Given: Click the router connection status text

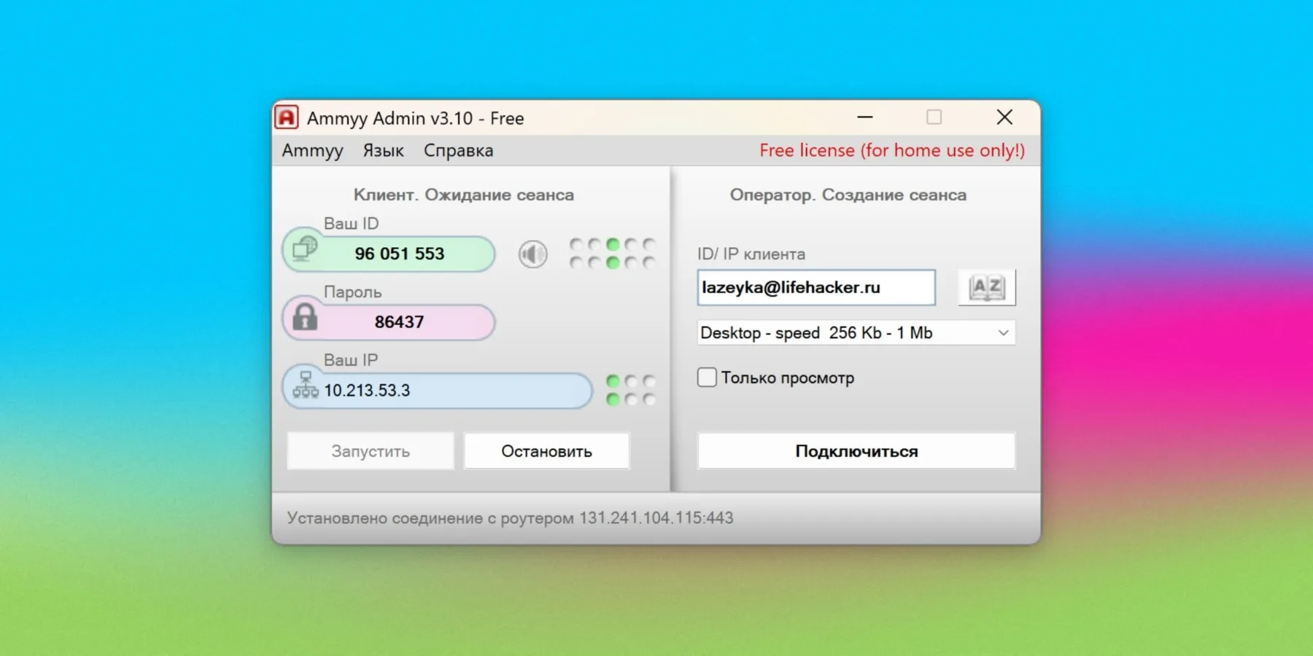Looking at the screenshot, I should (510, 518).
